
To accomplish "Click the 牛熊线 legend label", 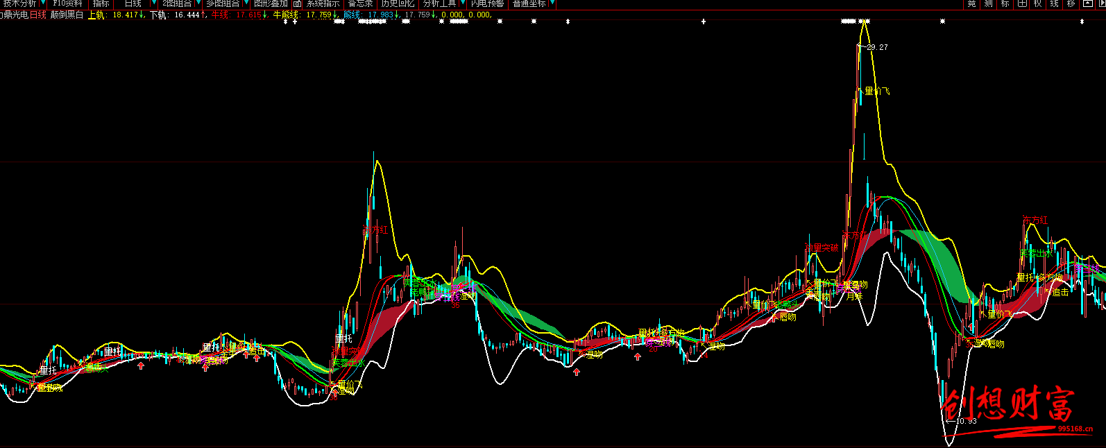I will [287, 15].
